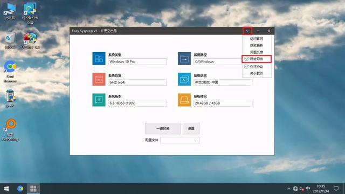
Task: Click the taskbar clock showing 10:35
Action: [x=321, y=189]
